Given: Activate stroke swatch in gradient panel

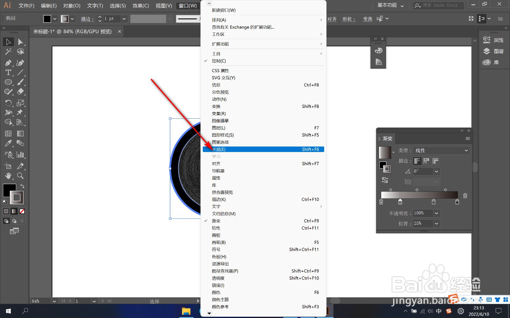Looking at the screenshot, I should [387, 169].
